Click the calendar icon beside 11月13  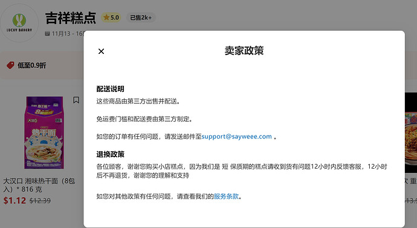pos(47,33)
